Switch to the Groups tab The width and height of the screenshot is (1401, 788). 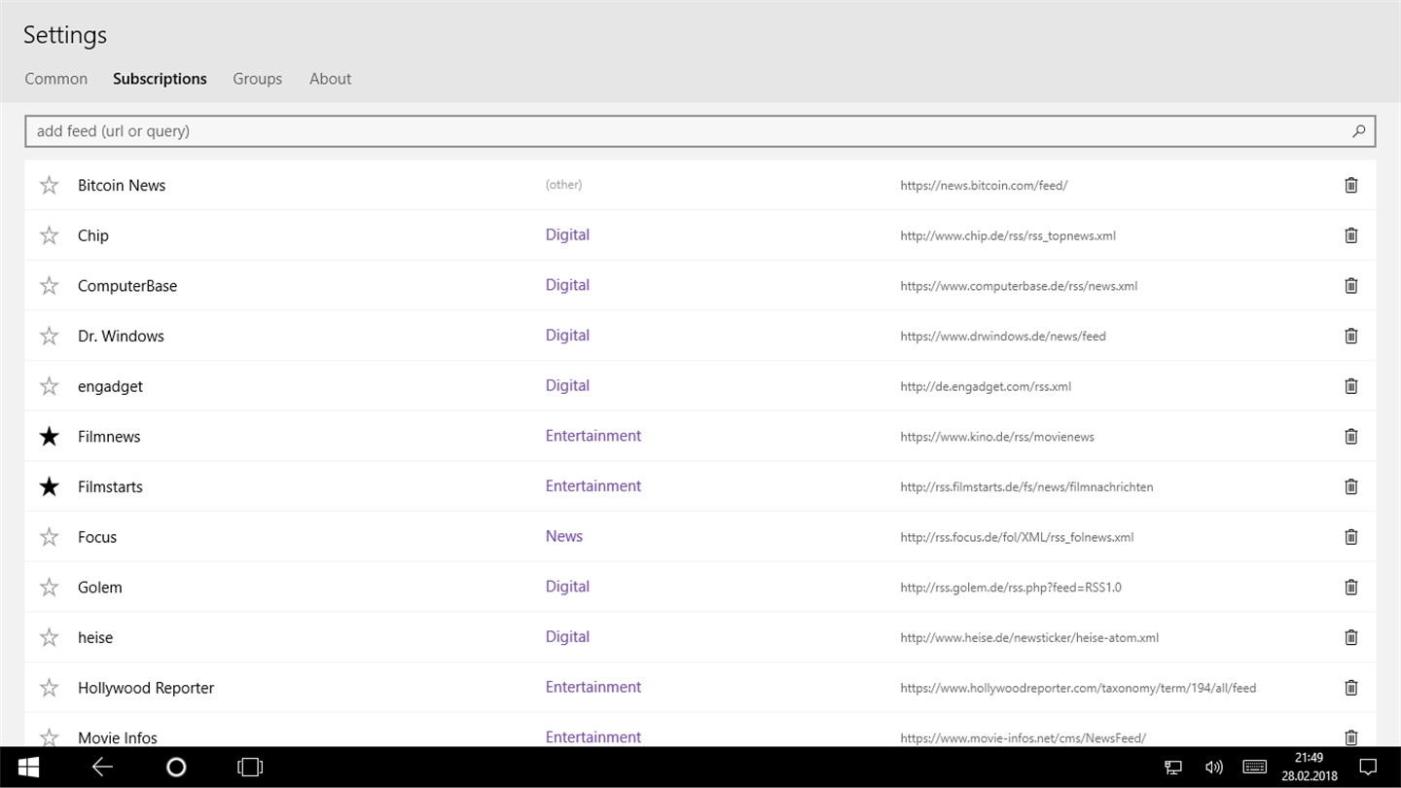tap(257, 79)
